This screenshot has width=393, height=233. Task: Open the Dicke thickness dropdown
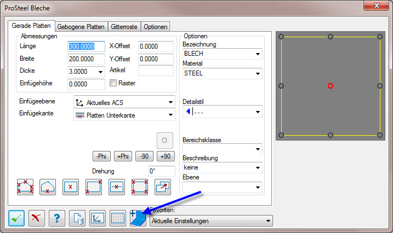(100, 72)
